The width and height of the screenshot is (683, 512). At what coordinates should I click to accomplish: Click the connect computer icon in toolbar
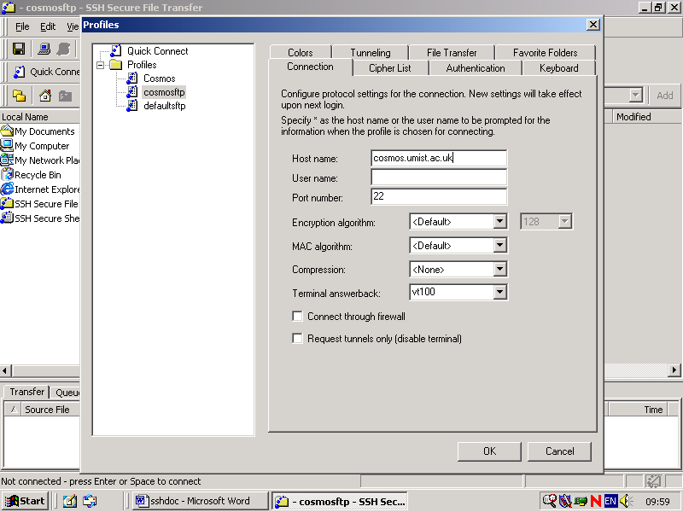click(43, 49)
